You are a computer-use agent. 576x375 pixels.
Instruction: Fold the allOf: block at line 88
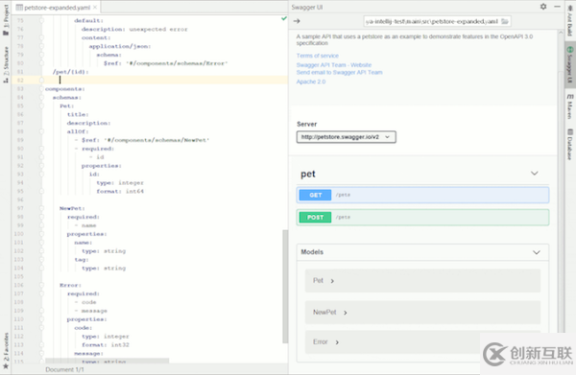(41, 131)
